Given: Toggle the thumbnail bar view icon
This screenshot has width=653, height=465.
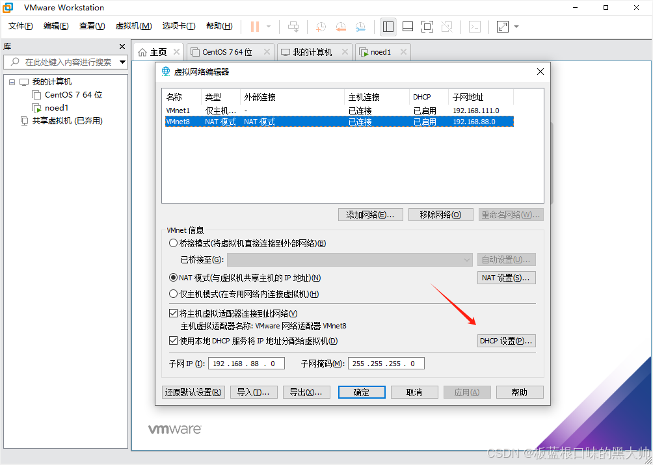Looking at the screenshot, I should point(408,27).
